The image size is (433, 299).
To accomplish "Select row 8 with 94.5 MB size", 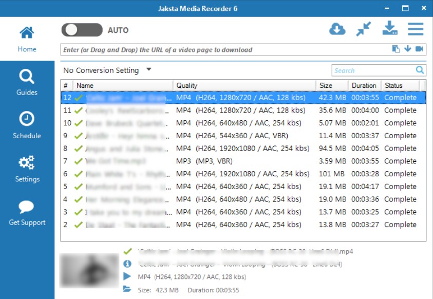I will tap(243, 148).
